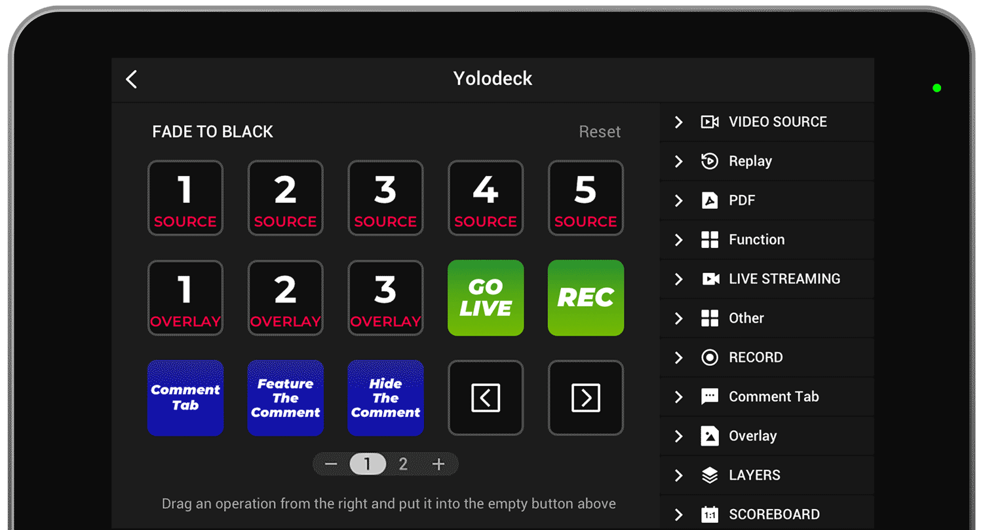Tap the green REC button

point(586,298)
